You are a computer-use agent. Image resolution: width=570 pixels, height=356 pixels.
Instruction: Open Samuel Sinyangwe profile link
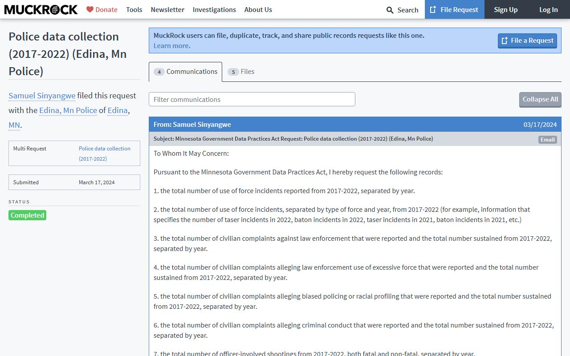pos(42,96)
